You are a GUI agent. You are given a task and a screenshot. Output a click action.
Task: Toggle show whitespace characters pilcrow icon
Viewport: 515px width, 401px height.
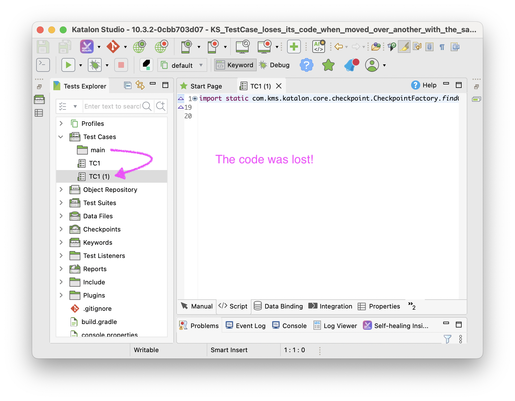tap(442, 47)
